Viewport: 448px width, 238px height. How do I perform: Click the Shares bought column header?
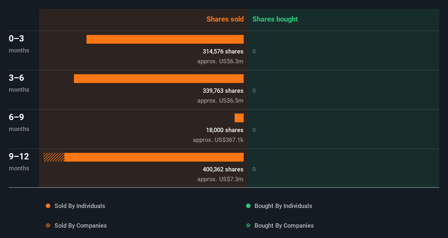pos(275,19)
